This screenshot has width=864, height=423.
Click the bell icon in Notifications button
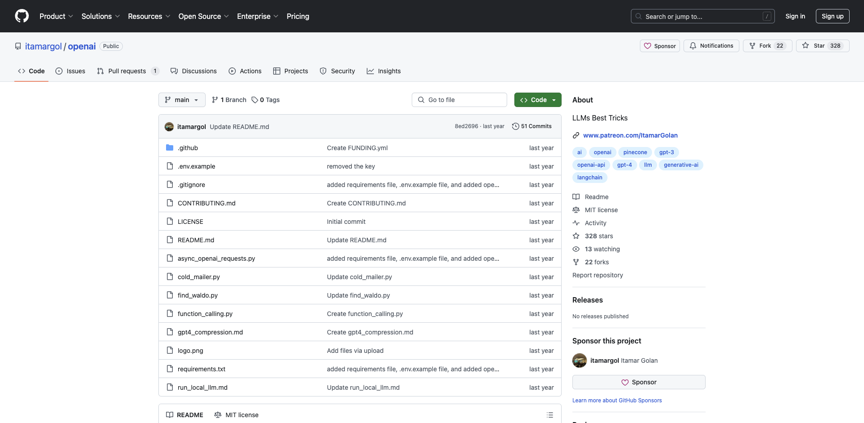(693, 46)
